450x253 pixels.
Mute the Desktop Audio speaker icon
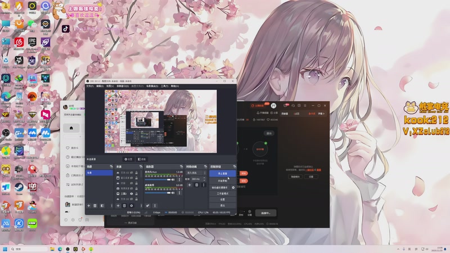173,193
